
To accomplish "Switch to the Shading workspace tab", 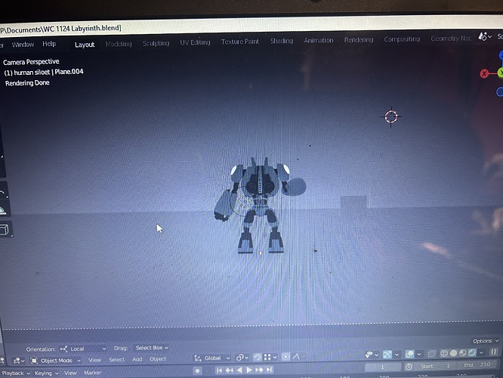I will click(x=282, y=41).
